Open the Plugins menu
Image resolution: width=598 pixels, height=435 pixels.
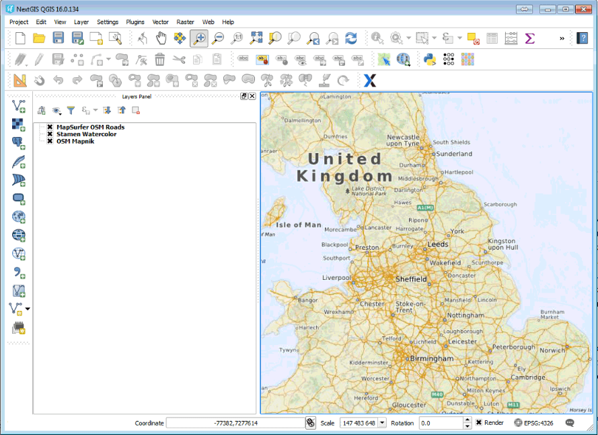(135, 22)
